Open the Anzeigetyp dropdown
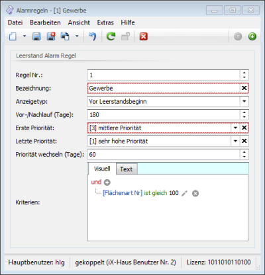 point(244,101)
